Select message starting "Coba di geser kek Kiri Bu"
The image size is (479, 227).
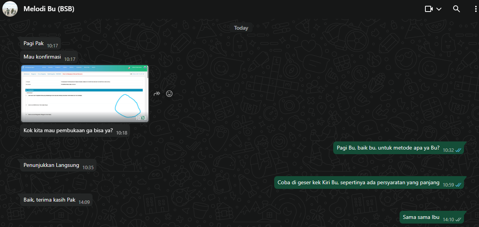point(369,183)
